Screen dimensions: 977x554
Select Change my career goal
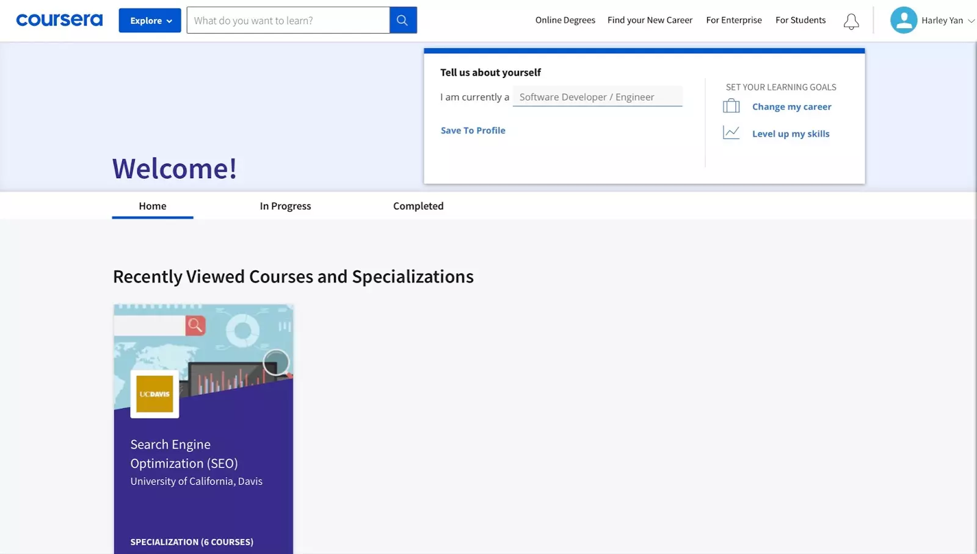791,107
